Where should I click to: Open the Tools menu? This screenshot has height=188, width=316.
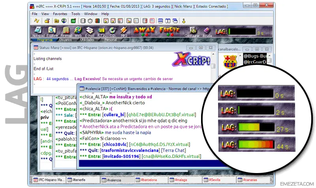tap(75, 14)
